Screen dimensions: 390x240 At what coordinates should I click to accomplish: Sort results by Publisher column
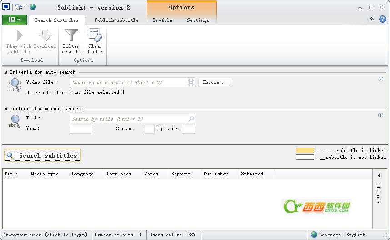click(x=221, y=174)
